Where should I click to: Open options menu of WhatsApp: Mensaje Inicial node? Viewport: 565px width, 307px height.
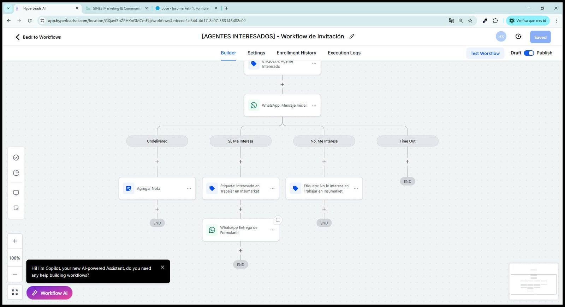pyautogui.click(x=314, y=105)
